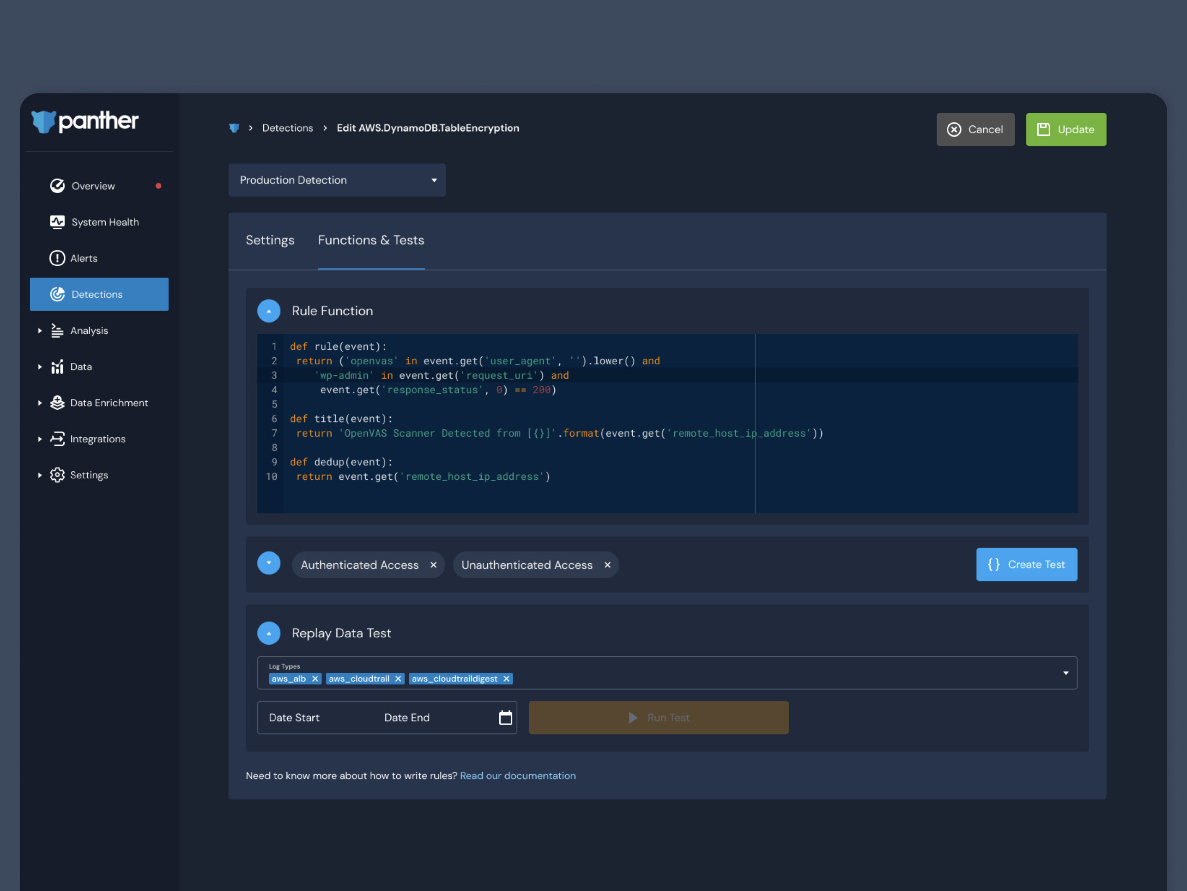1187x891 pixels.
Task: Remove the aws_cloudtrail log type tag
Action: click(398, 679)
